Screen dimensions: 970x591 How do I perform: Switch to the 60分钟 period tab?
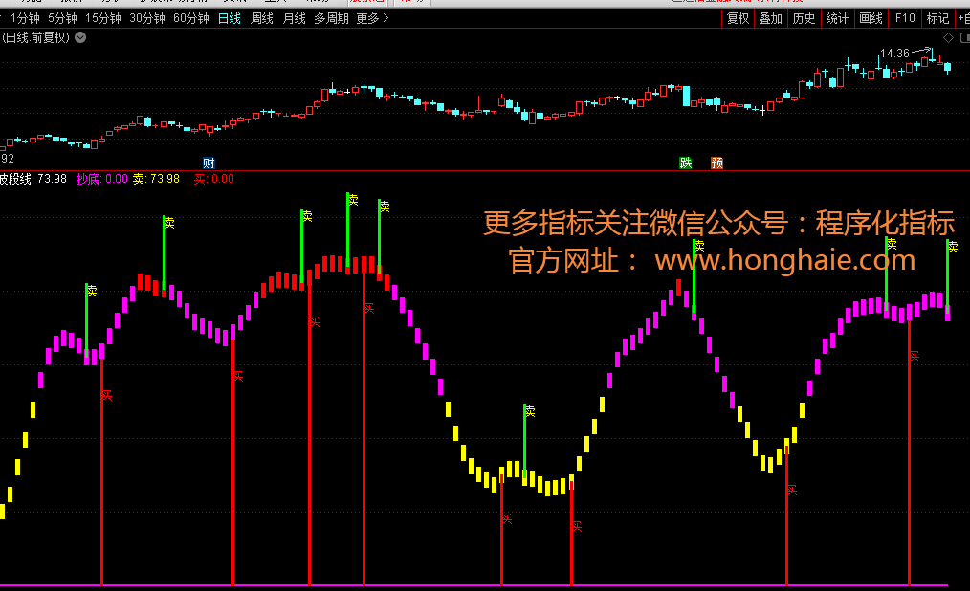pyautogui.click(x=190, y=18)
